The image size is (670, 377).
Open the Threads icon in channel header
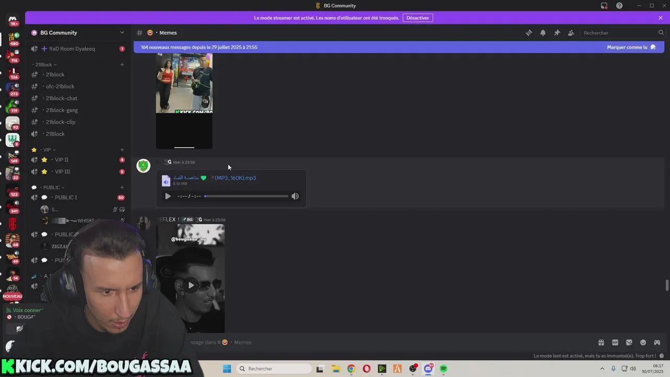pyautogui.click(x=529, y=32)
